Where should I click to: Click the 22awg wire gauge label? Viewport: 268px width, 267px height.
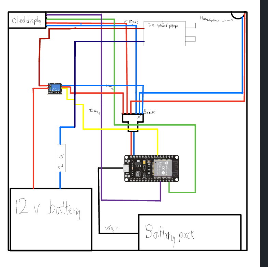[x=94, y=111]
